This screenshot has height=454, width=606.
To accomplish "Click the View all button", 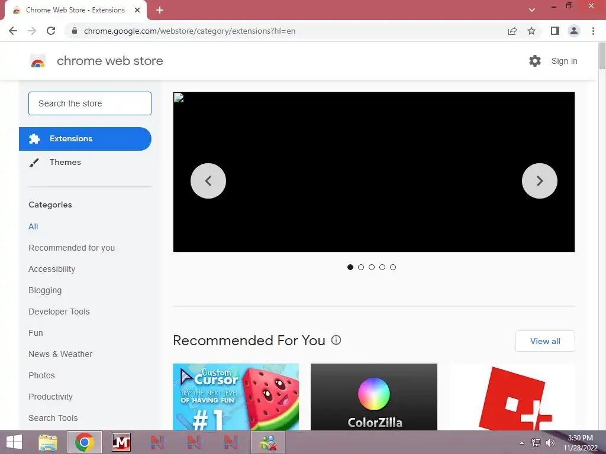I will point(545,341).
